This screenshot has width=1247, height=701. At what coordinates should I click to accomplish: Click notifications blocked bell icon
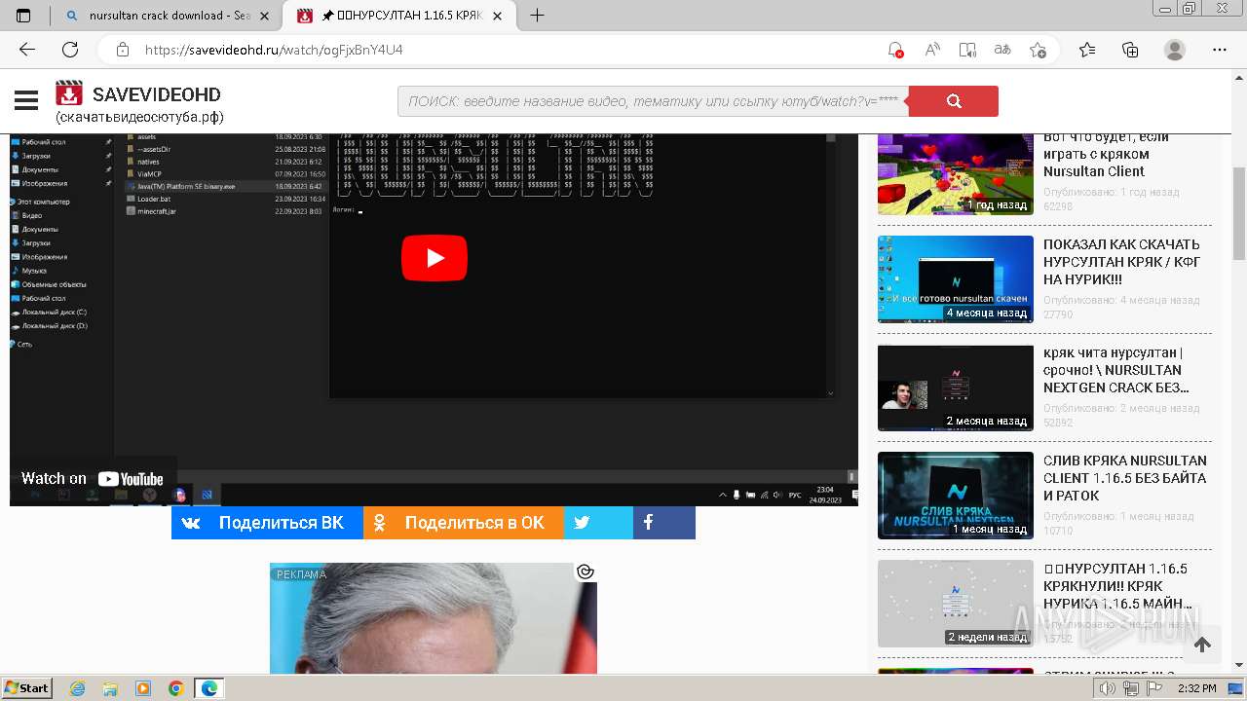(x=895, y=50)
